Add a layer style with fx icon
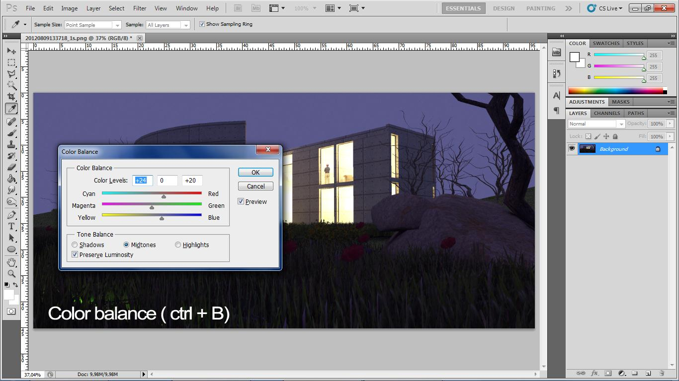Screen dimensions: 679x381 pos(594,373)
